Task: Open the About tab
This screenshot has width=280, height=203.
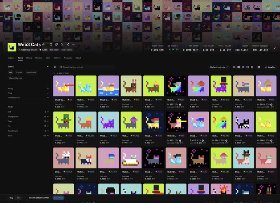Action: (78, 58)
